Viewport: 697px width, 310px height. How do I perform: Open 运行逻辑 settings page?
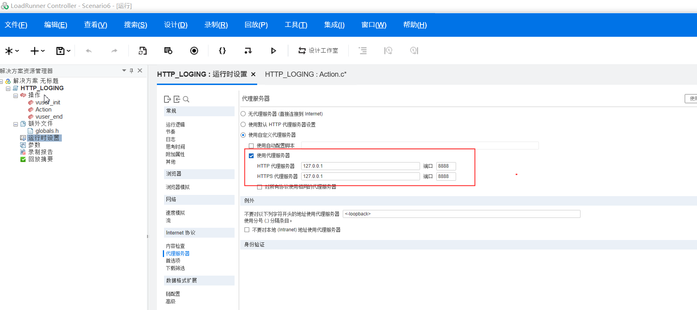coord(175,125)
